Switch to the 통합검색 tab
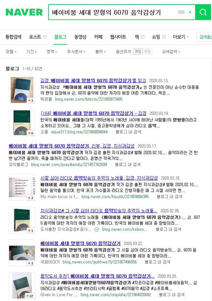Image resolution: width=212 pixels, height=301 pixels. 13,37
